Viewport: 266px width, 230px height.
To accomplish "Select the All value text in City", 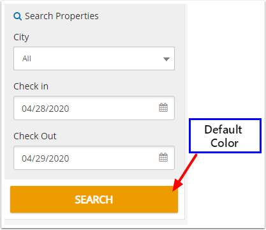I will point(27,59).
